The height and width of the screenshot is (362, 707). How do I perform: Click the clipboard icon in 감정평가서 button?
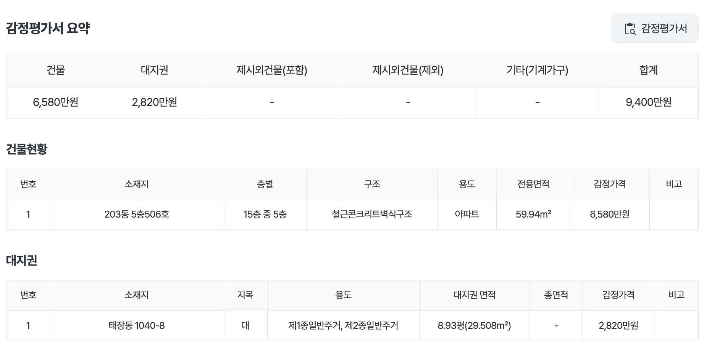630,29
